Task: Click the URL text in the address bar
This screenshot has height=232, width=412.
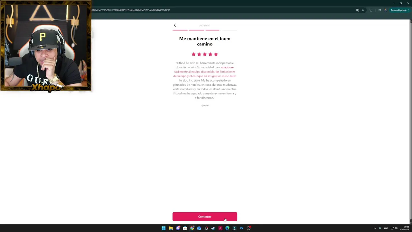Action: 130,10
